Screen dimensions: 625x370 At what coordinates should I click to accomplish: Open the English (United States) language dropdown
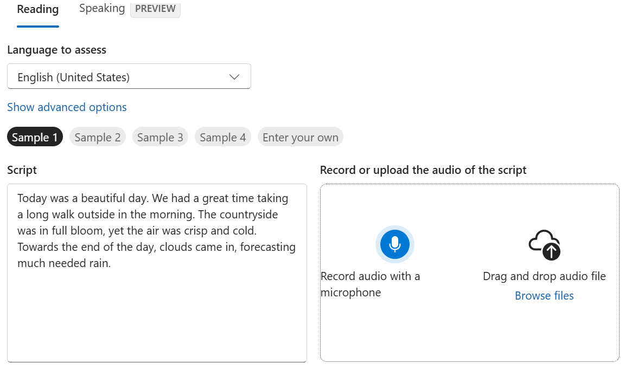click(x=129, y=77)
